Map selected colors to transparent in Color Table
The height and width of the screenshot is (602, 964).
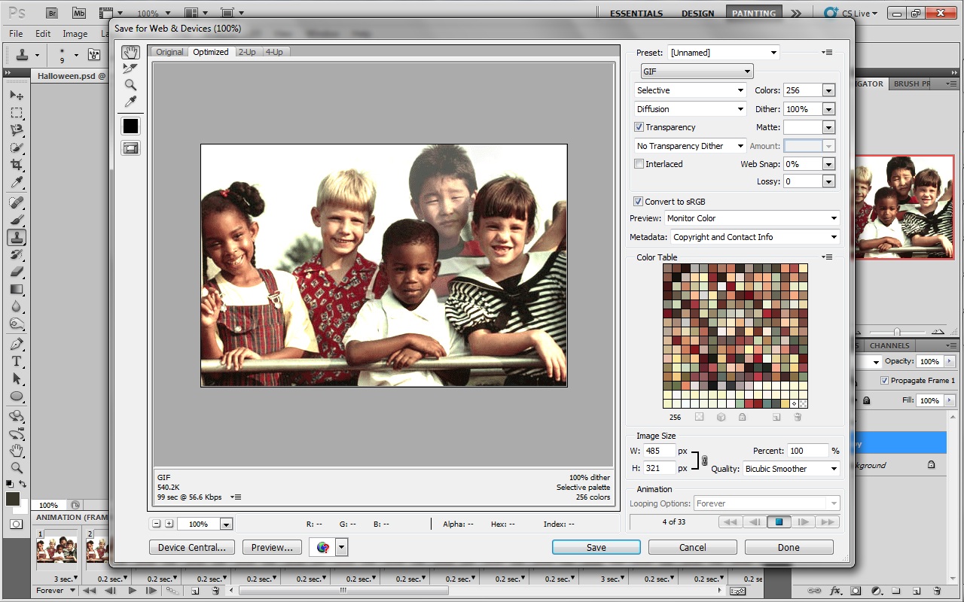point(699,417)
